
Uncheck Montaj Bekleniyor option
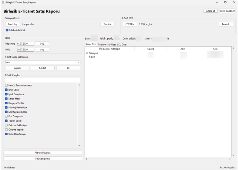click(6, 108)
